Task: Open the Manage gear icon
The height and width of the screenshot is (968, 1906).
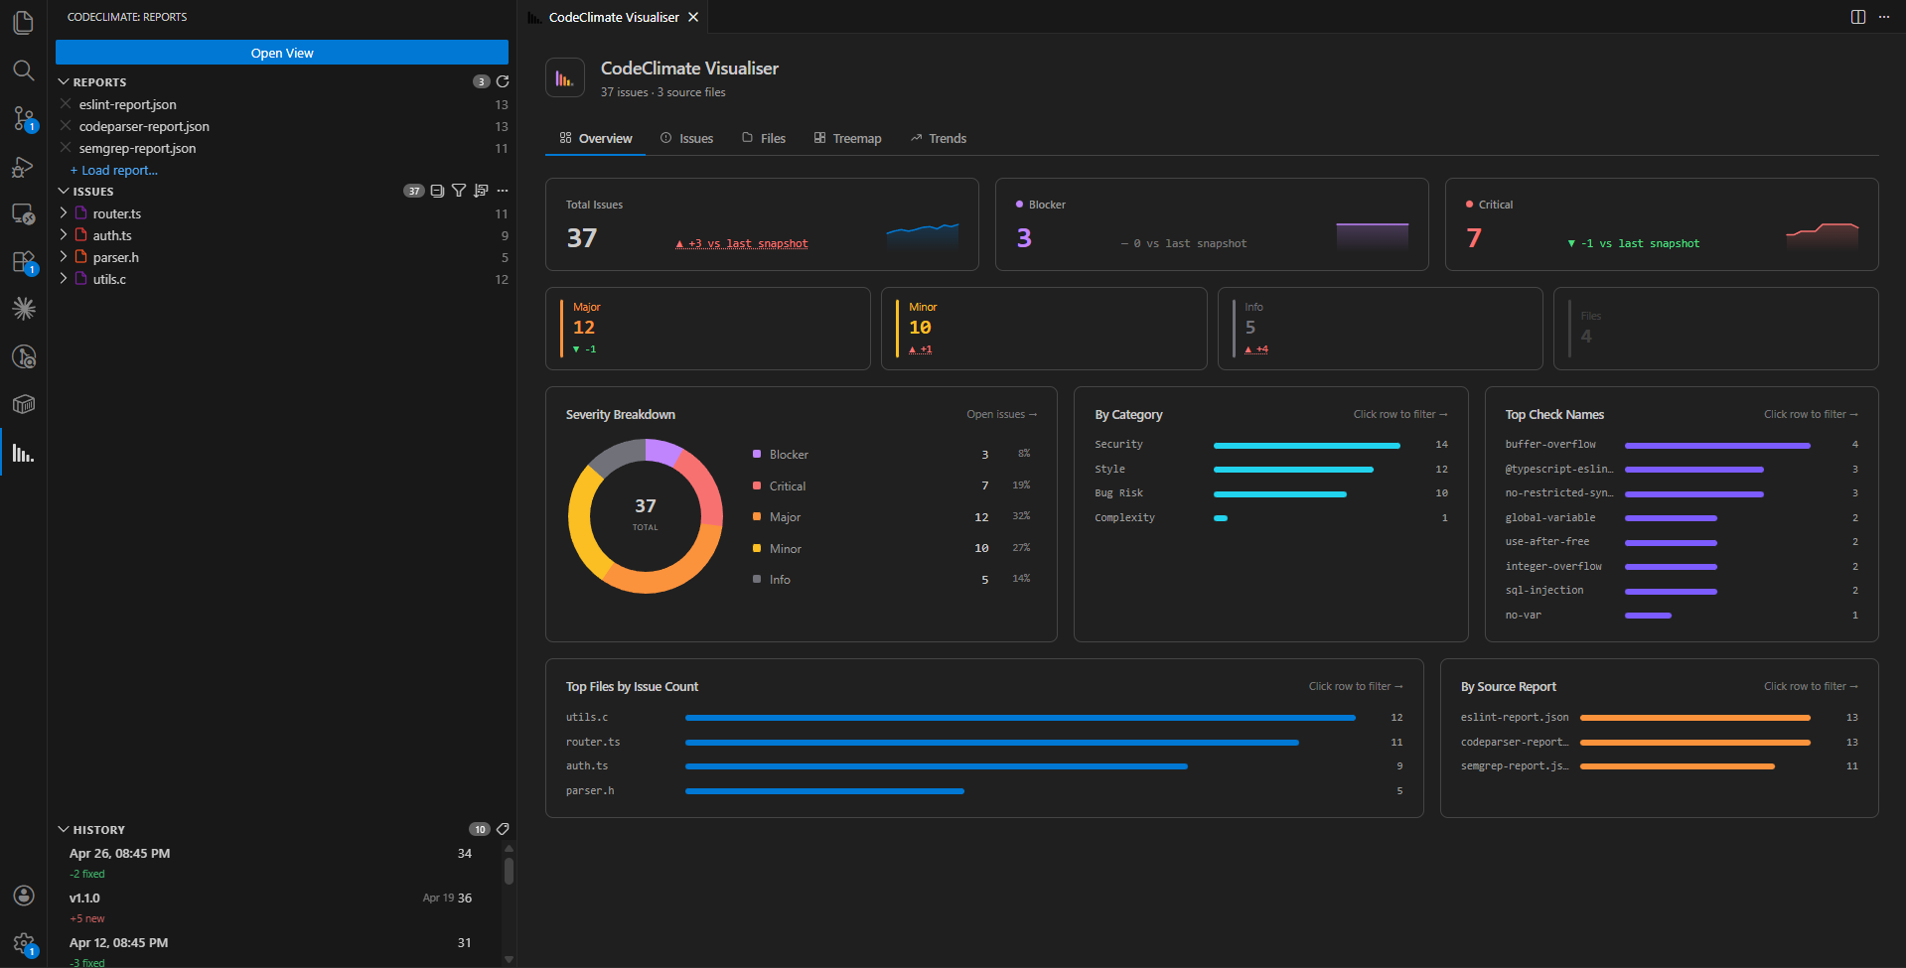Action: 23,943
